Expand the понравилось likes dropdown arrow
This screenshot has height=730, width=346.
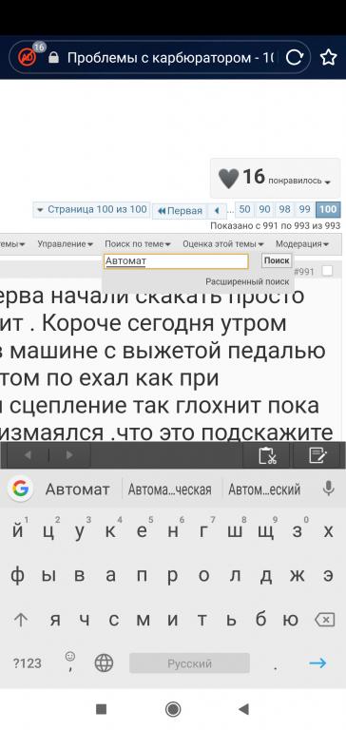click(x=327, y=182)
